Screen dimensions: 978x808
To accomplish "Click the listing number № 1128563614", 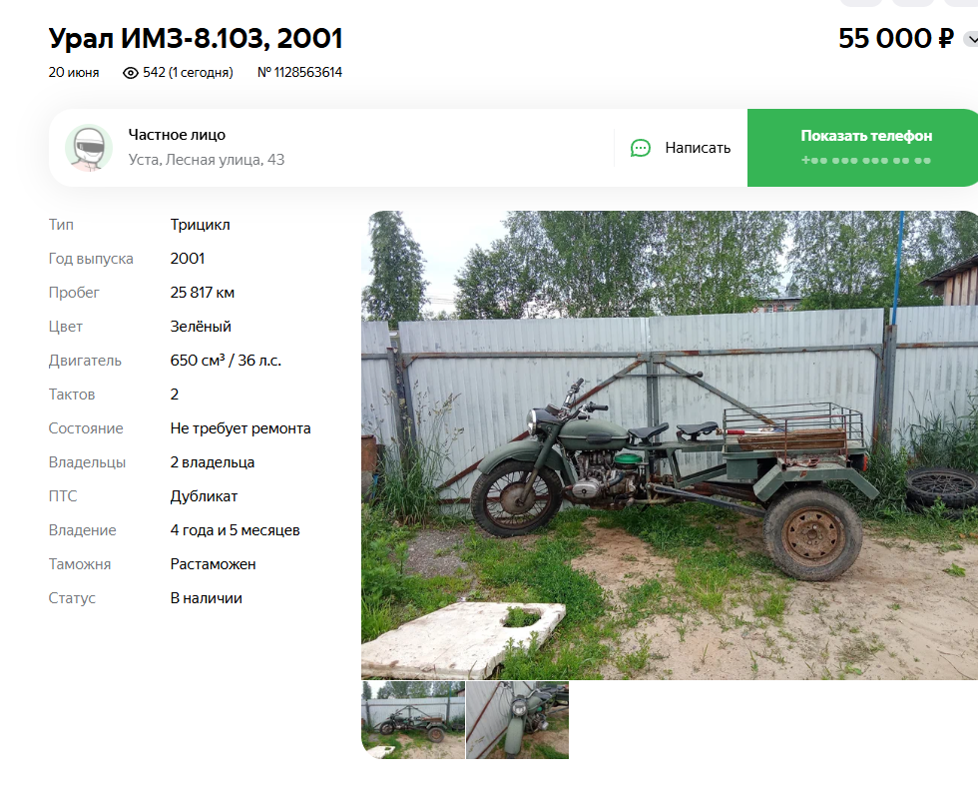I will tap(300, 73).
